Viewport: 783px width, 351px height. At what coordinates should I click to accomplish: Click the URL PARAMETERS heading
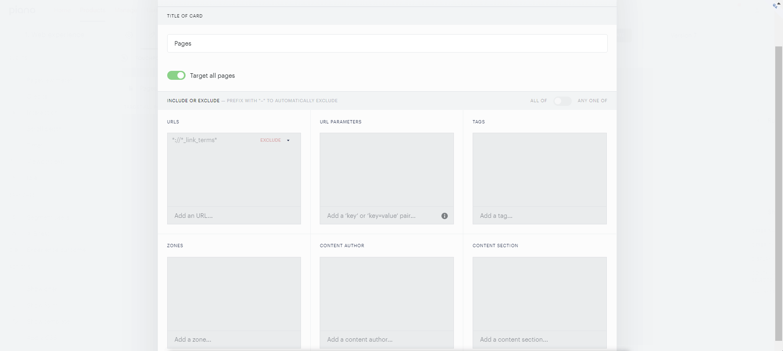[341, 122]
